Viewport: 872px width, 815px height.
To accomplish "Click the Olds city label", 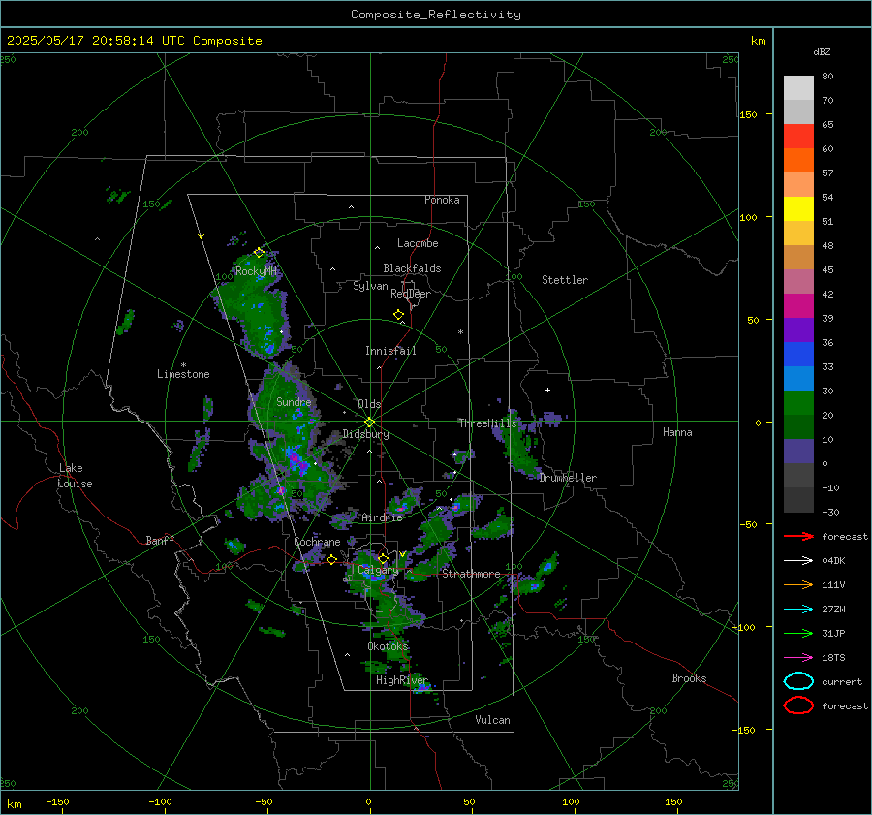I will click(369, 404).
